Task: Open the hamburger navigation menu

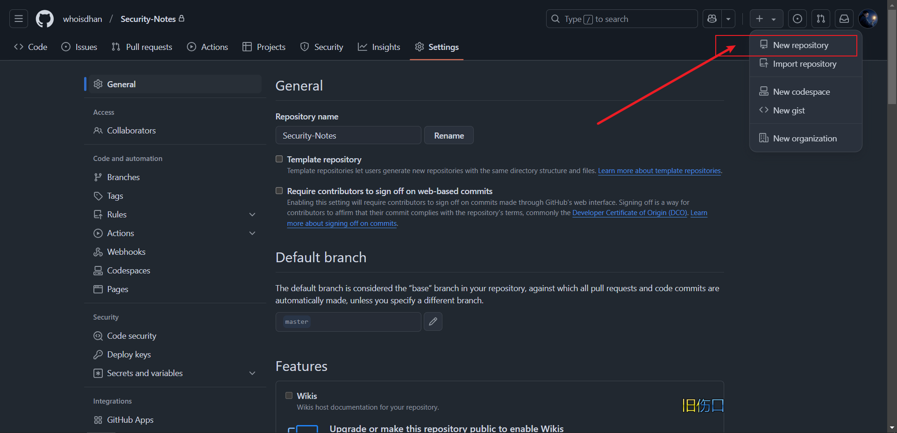Action: coord(19,19)
